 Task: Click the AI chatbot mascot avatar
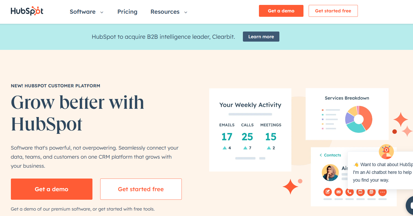(386, 152)
